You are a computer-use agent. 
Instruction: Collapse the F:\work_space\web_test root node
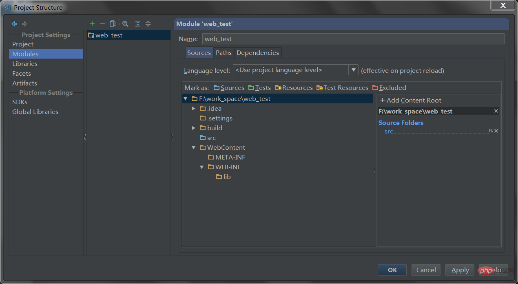point(185,98)
